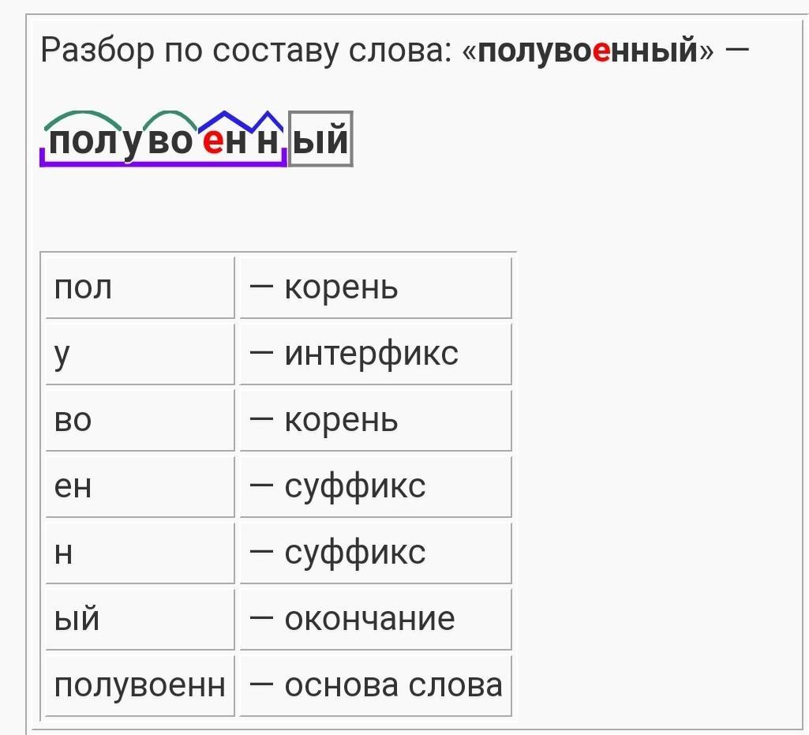The image size is (809, 735).
Task: Select the «ый» table cell
Action: [140, 620]
